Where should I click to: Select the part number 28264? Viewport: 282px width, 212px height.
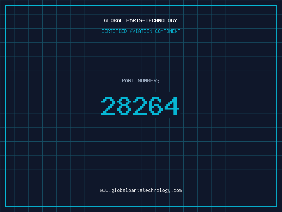point(140,106)
